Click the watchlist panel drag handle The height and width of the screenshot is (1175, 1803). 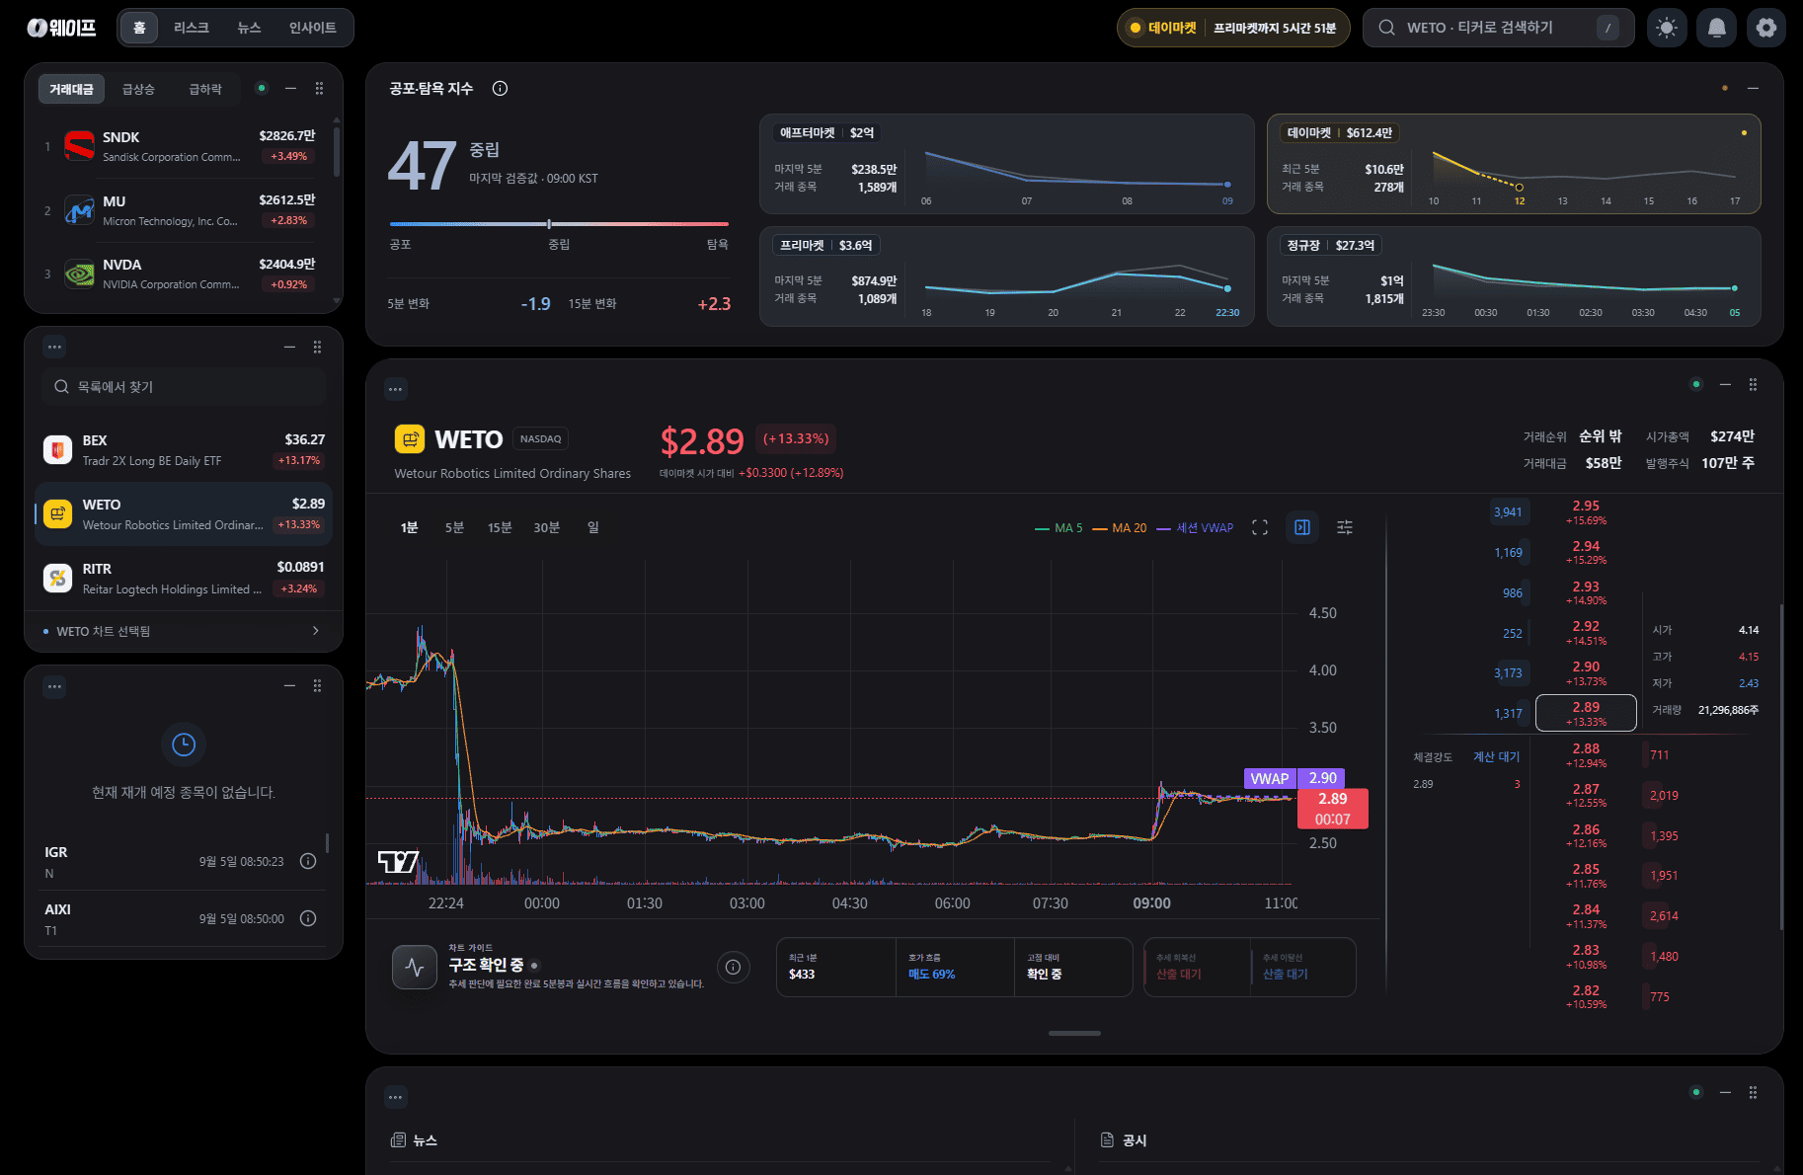(x=317, y=347)
